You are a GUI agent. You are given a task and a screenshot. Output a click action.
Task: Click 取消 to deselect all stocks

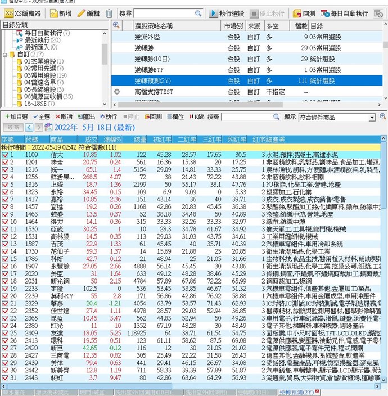[64, 116]
